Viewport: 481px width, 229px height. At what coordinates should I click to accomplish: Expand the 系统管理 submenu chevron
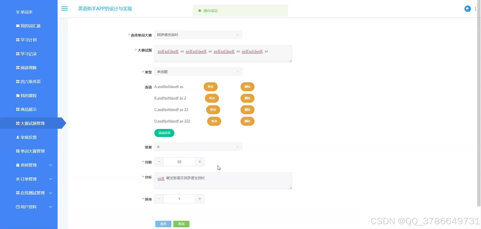(x=51, y=165)
